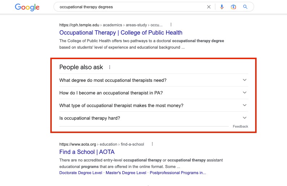Open options menu for AOTA result

(152, 144)
